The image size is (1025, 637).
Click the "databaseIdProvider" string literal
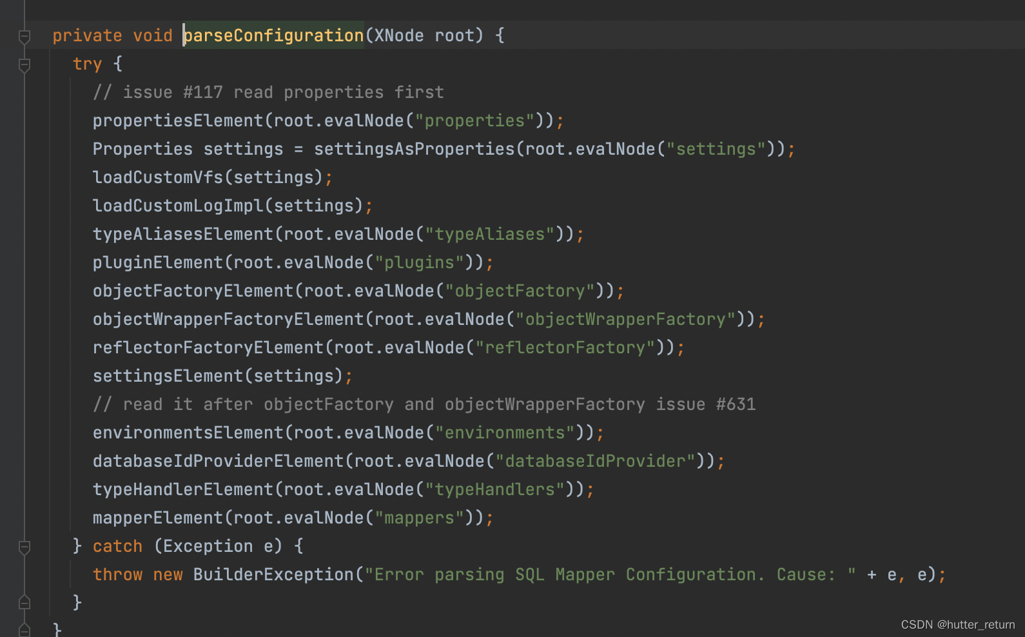[595, 461]
